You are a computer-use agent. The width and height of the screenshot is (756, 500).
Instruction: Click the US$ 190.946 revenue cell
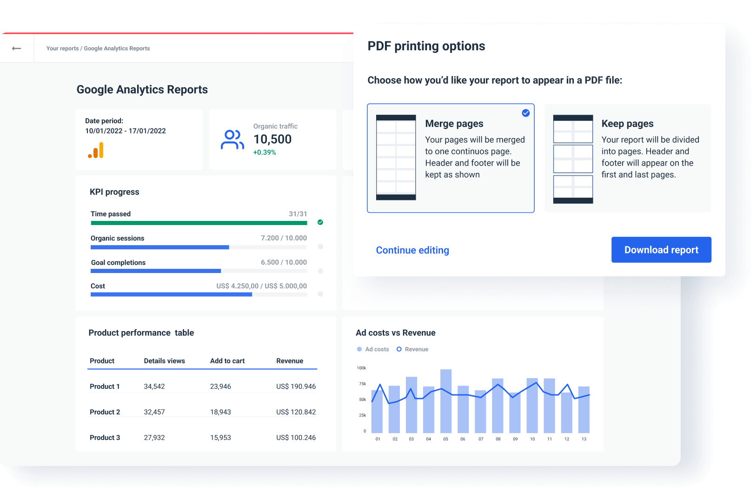coord(296,387)
